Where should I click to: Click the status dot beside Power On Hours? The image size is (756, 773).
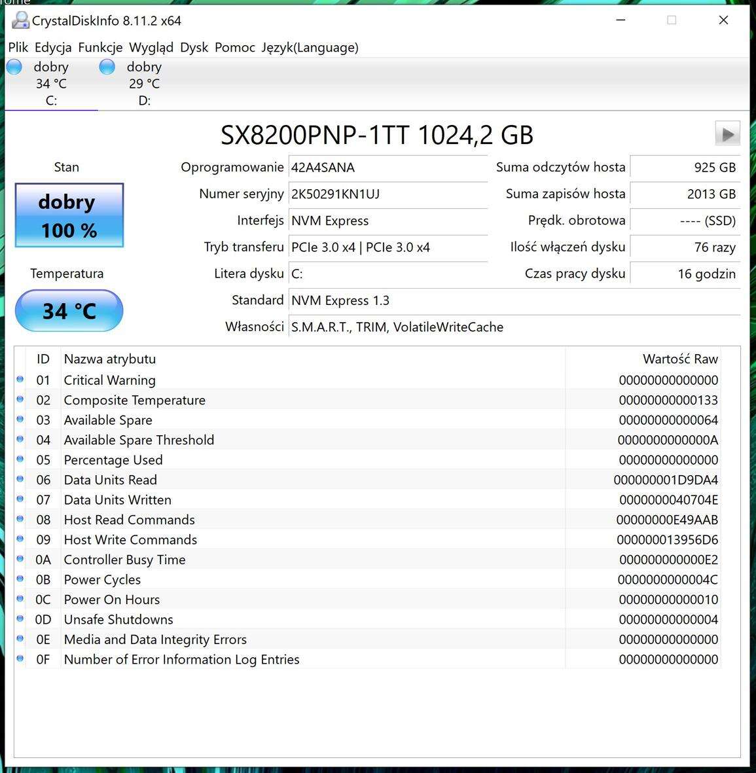click(20, 599)
